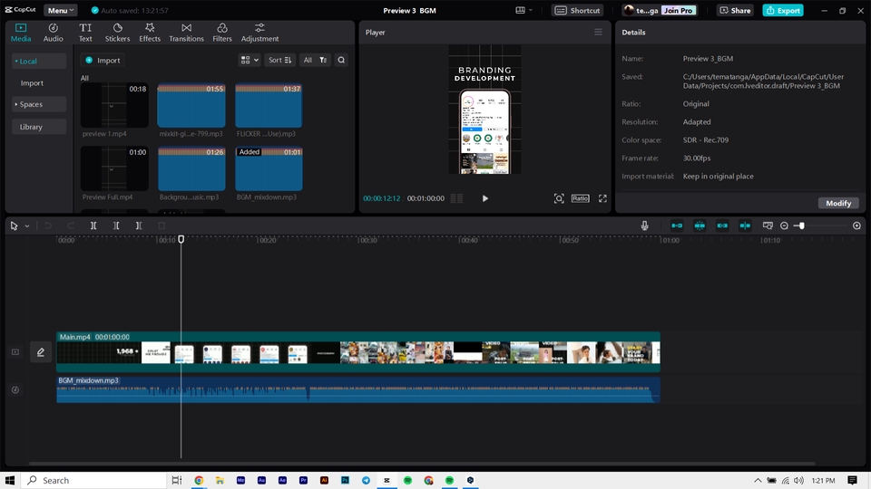Toggle the video track lock/visibility icon
Screen dimensions: 871x489
coord(15,352)
